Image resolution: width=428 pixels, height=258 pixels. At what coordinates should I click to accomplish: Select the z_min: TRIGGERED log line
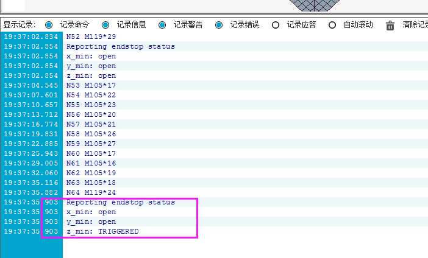(x=102, y=231)
